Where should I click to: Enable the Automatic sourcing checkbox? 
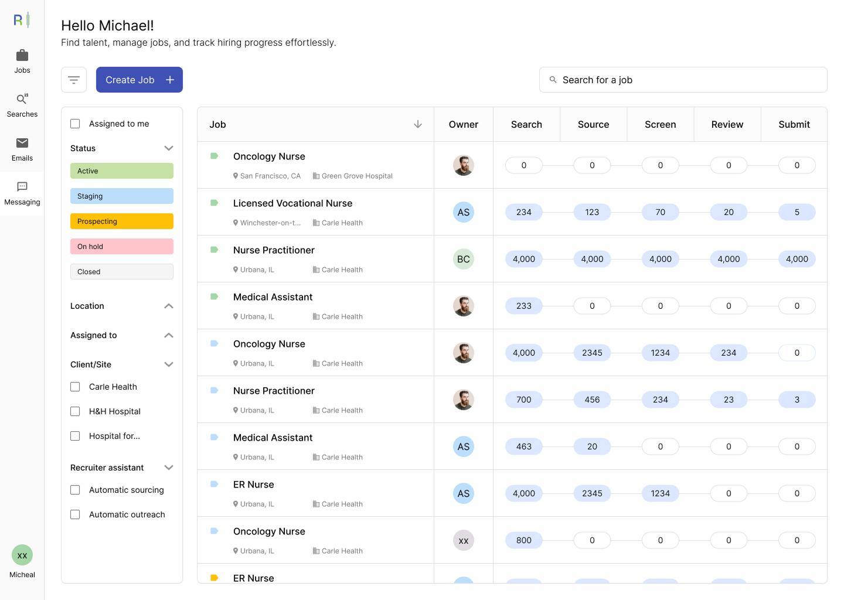75,490
